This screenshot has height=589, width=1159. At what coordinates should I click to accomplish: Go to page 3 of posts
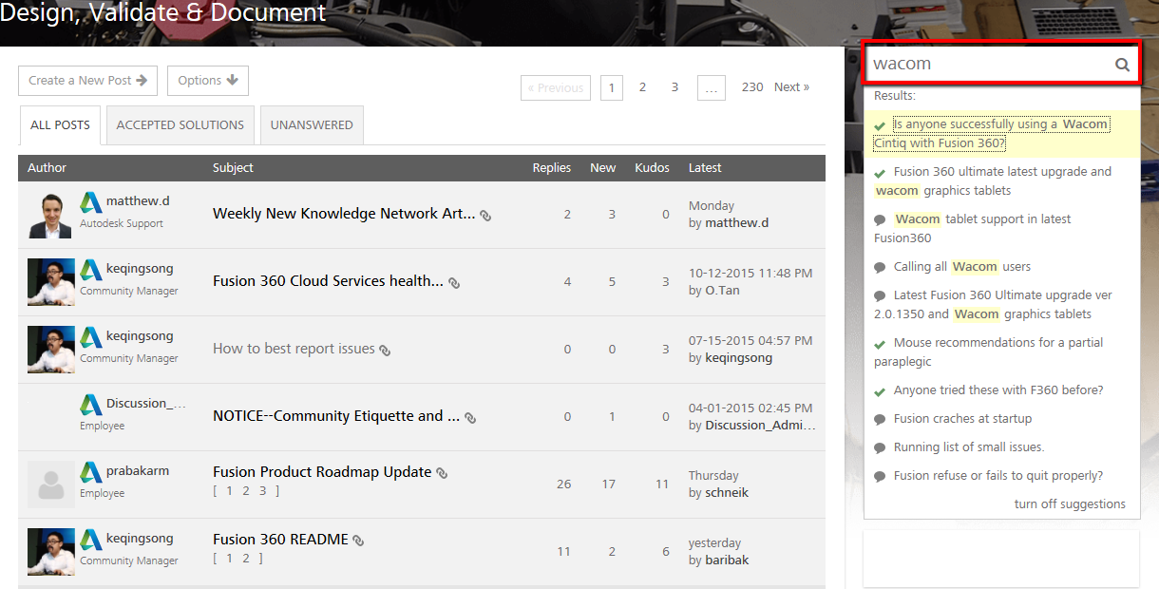pyautogui.click(x=674, y=87)
